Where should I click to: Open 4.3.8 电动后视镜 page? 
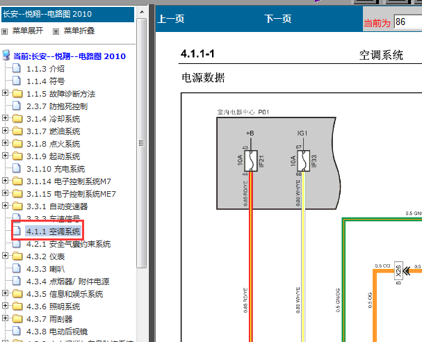(57, 332)
